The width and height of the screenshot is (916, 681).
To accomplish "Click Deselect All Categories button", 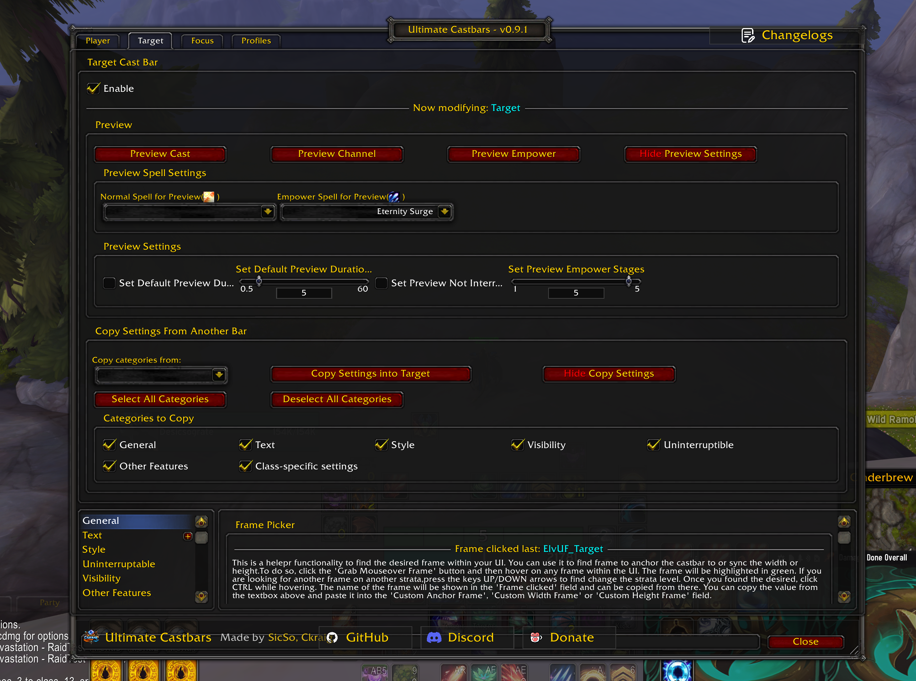I will click(337, 399).
